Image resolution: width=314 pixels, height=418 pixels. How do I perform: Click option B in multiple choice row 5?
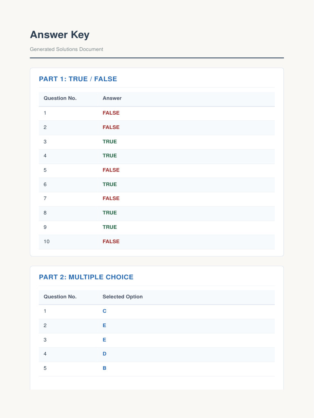pos(104,368)
